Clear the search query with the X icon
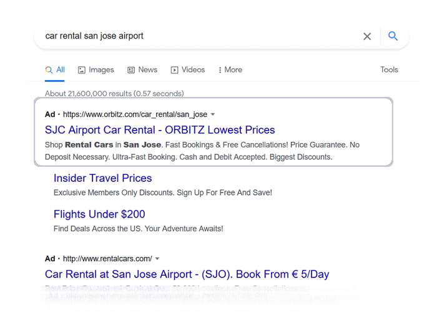The height and width of the screenshot is (320, 447). point(367,36)
